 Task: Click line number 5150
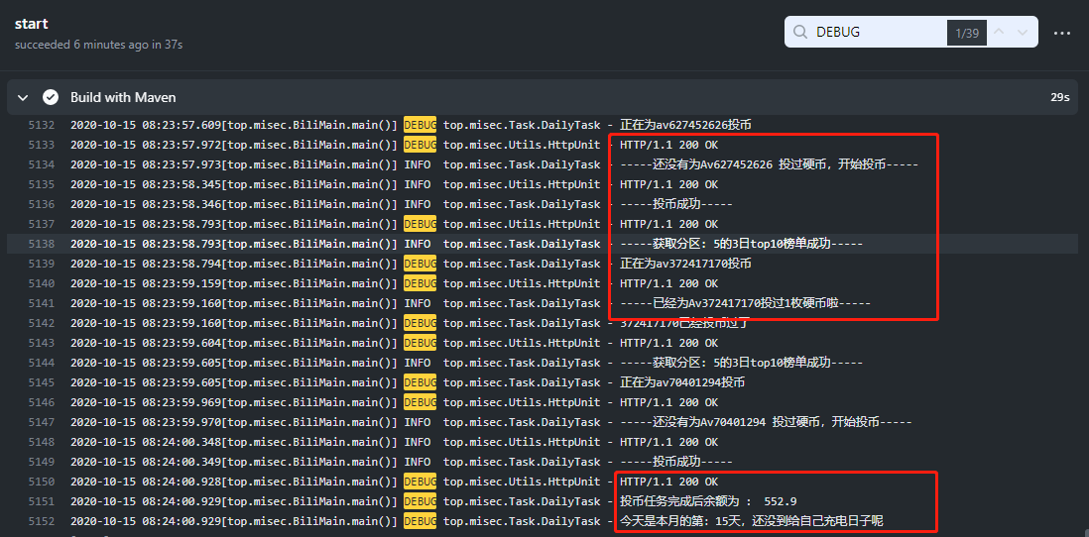click(41, 481)
